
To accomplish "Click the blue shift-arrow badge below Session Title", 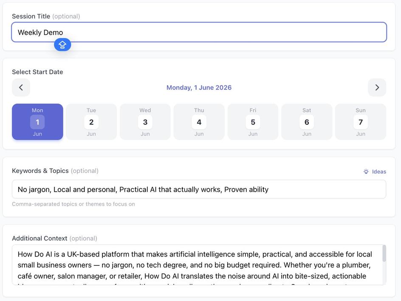I will 62,45.
